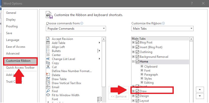Toggle the Layout tab checkbox
This screenshot has width=209, height=103.
point(137,101)
